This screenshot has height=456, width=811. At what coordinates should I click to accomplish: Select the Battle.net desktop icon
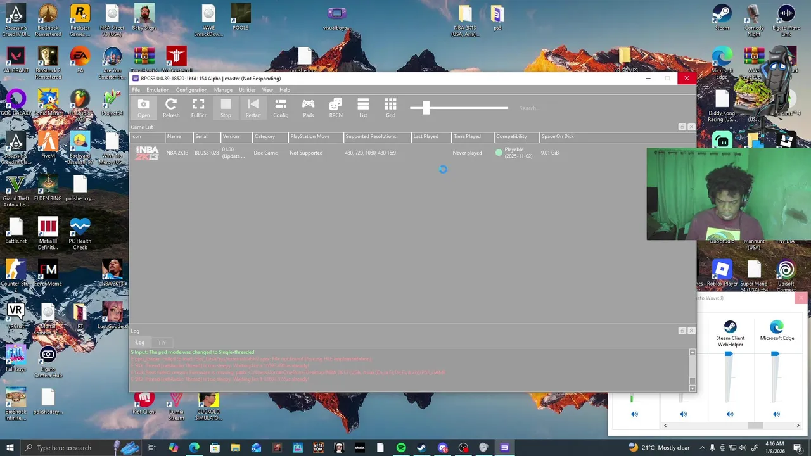click(16, 231)
